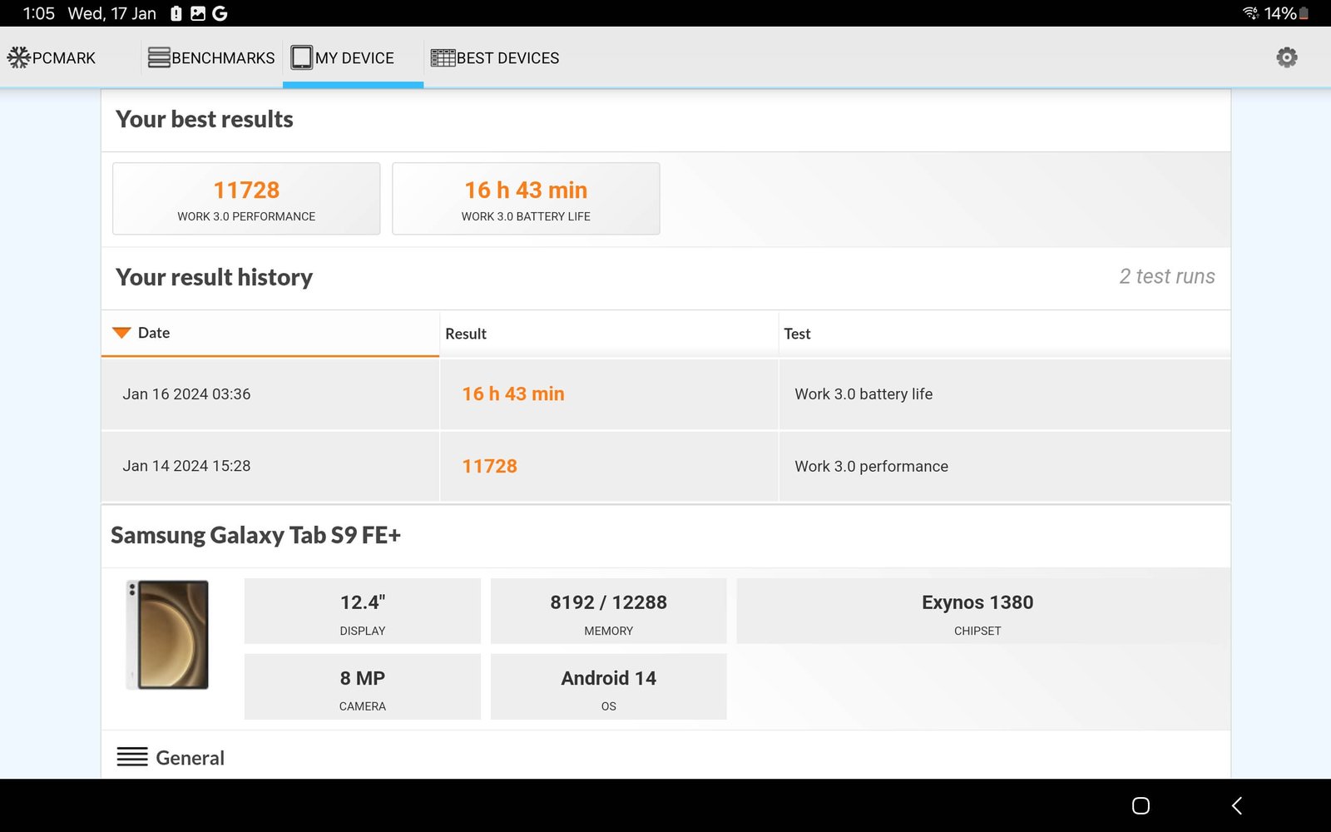Image resolution: width=1331 pixels, height=832 pixels.
Task: Open the Work 3.0 Battery Life best result
Action: (526, 199)
